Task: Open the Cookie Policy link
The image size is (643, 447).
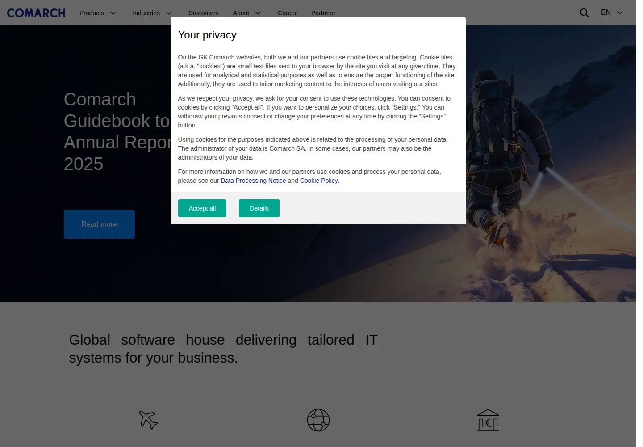Action: [319, 181]
